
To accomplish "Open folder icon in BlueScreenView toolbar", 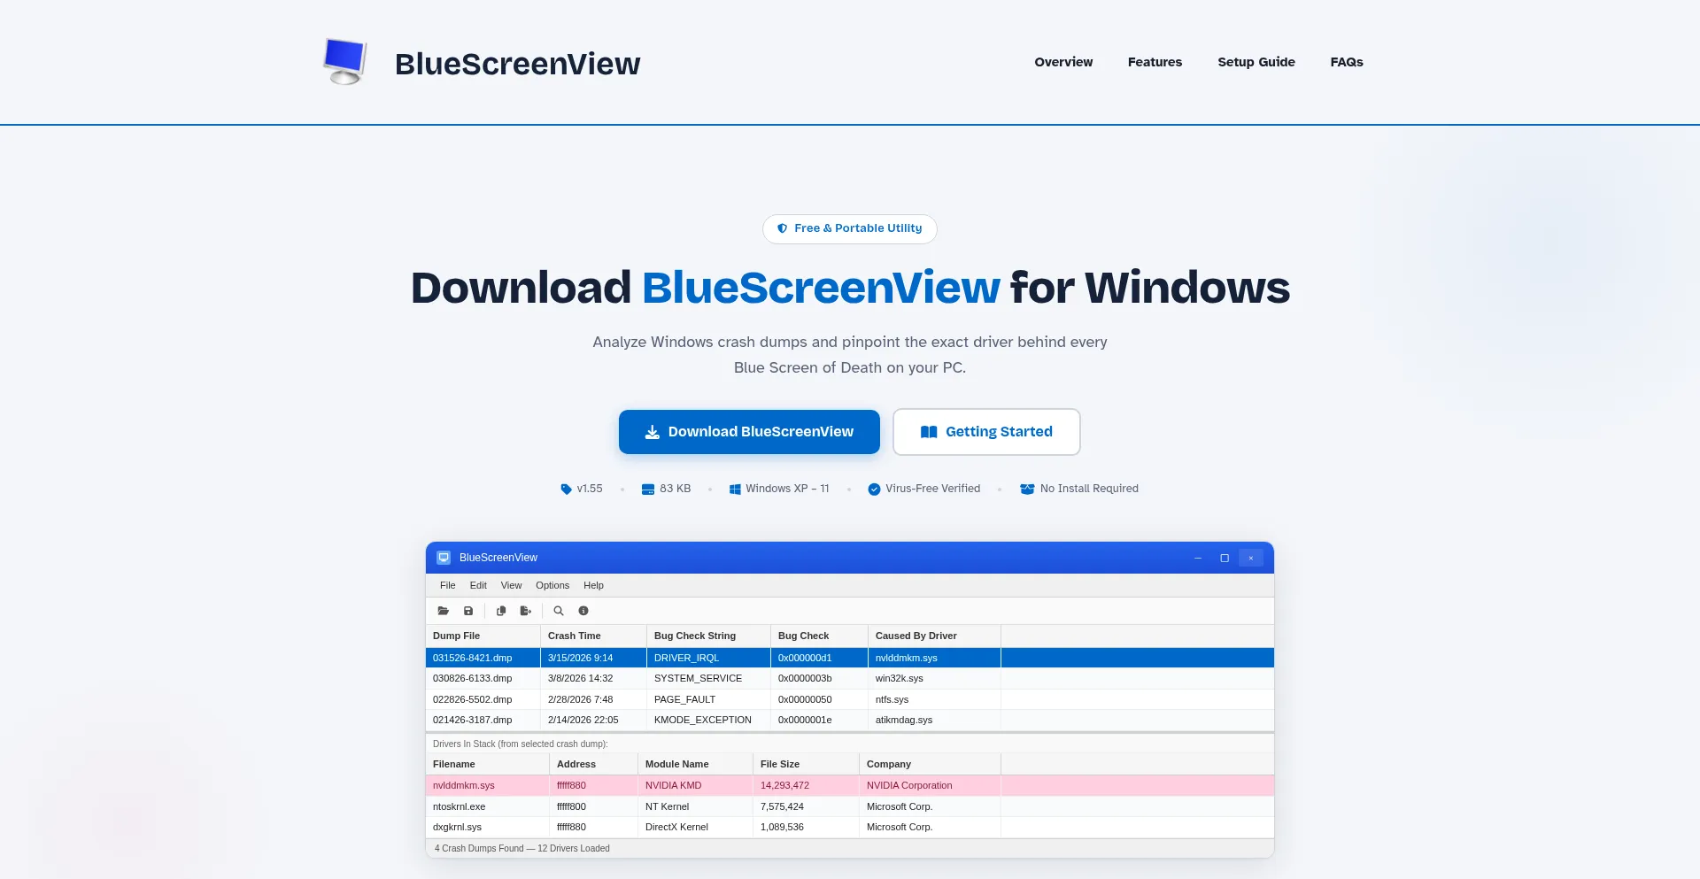I will [x=444, y=611].
